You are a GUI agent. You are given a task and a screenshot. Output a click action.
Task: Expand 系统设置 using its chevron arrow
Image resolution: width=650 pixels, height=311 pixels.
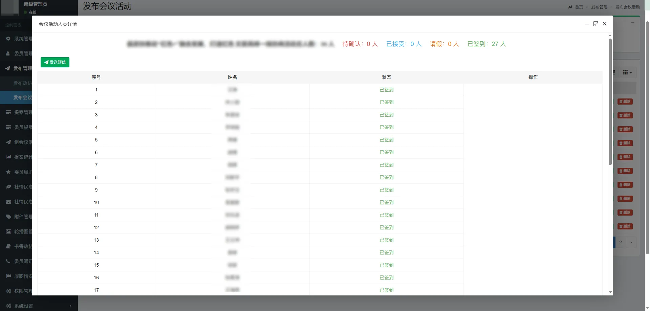coord(70,306)
